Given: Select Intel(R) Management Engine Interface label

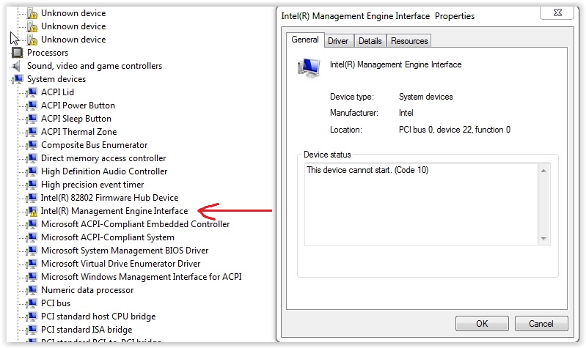Looking at the screenshot, I should (x=114, y=211).
